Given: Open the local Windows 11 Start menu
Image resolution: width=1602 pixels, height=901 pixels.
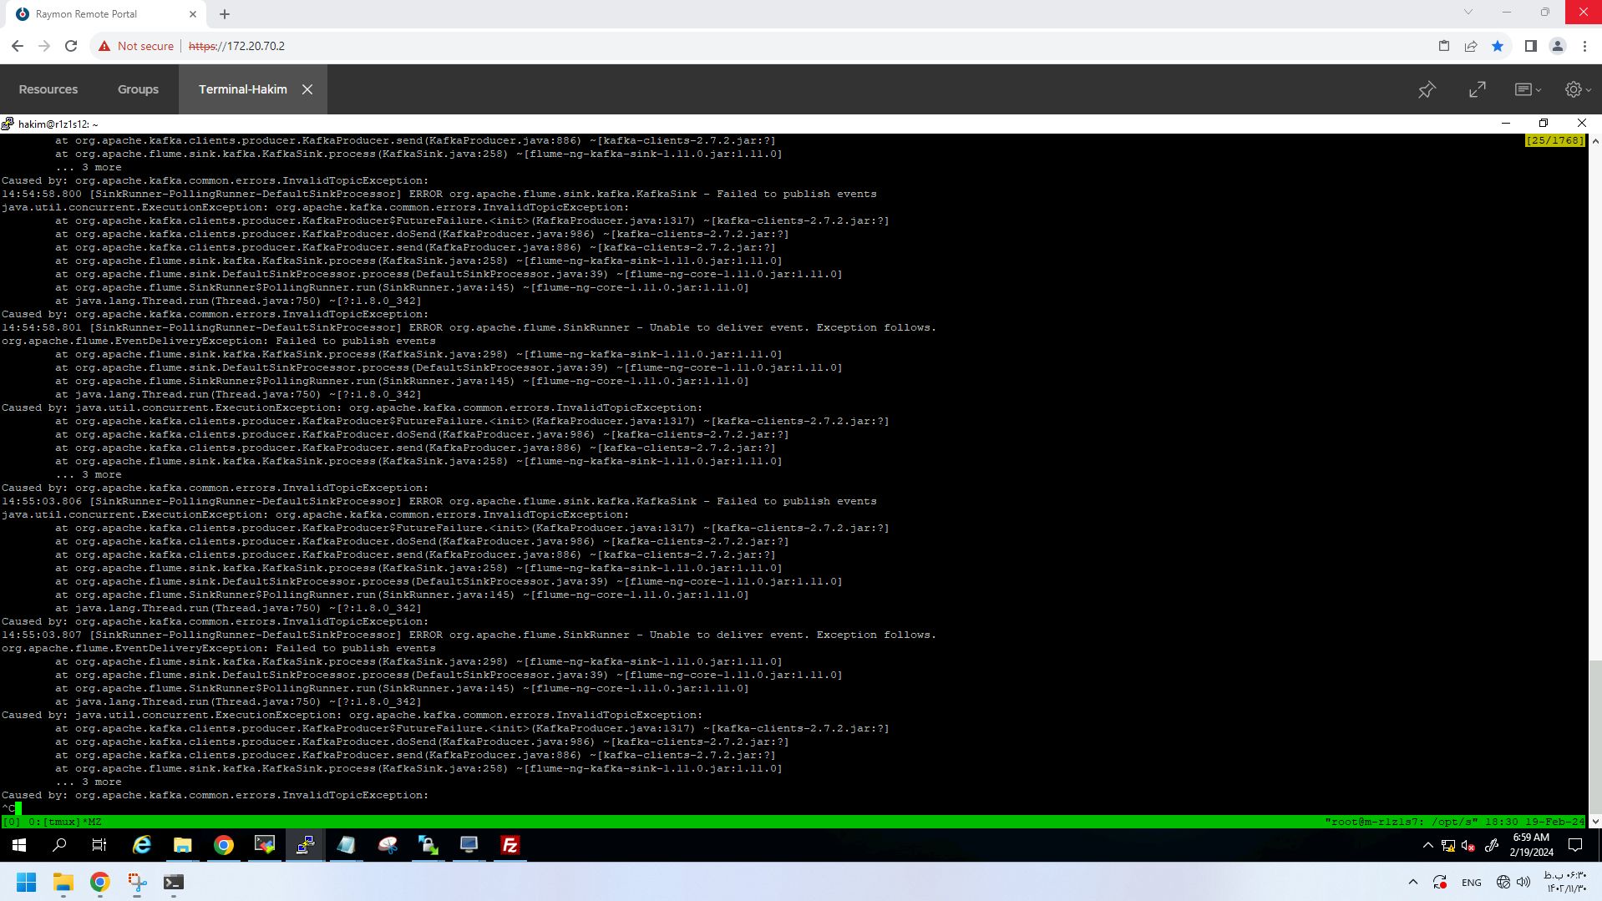Looking at the screenshot, I should click(x=26, y=883).
